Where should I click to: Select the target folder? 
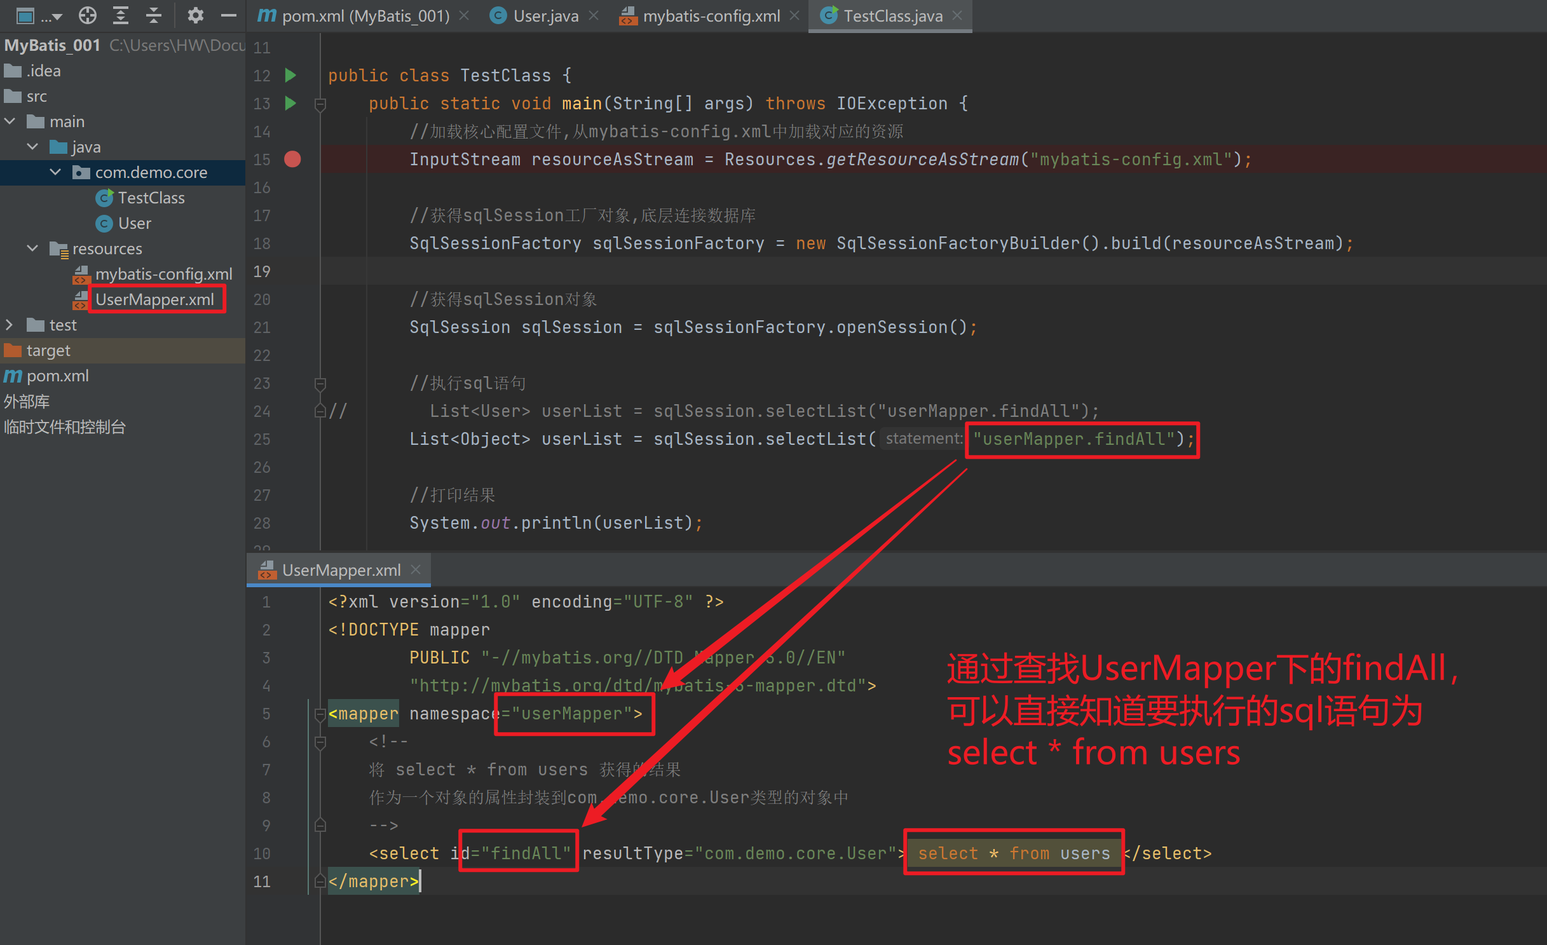pyautogui.click(x=48, y=351)
